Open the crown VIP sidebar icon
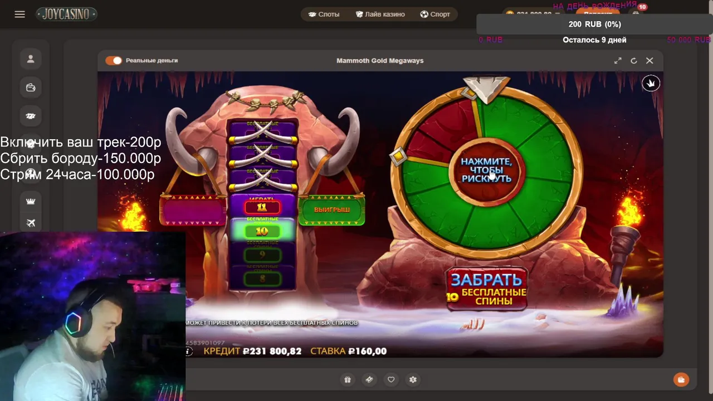Screen dimensions: 713x401 click(x=31, y=201)
